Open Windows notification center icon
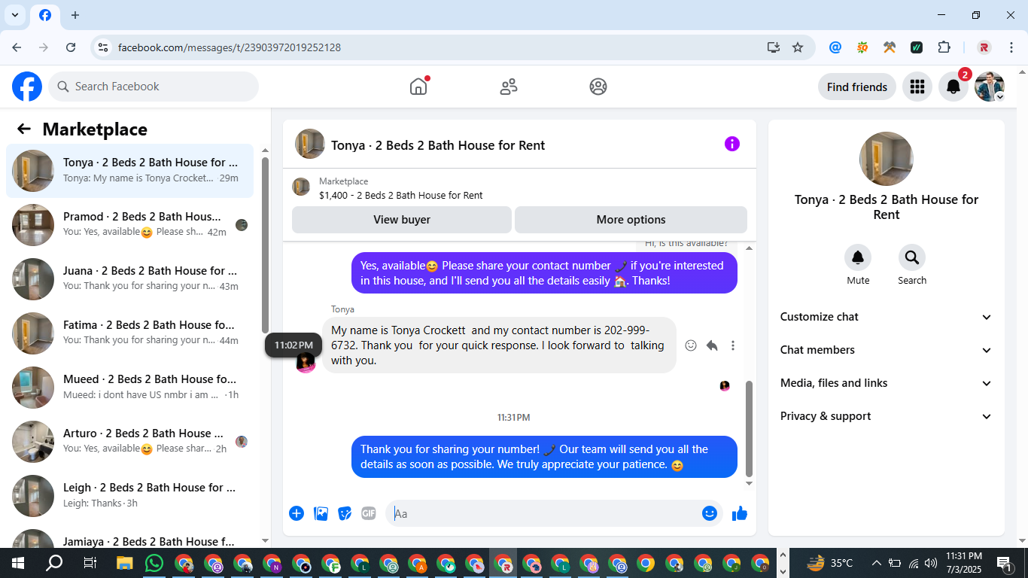The image size is (1028, 578). point(1004,563)
